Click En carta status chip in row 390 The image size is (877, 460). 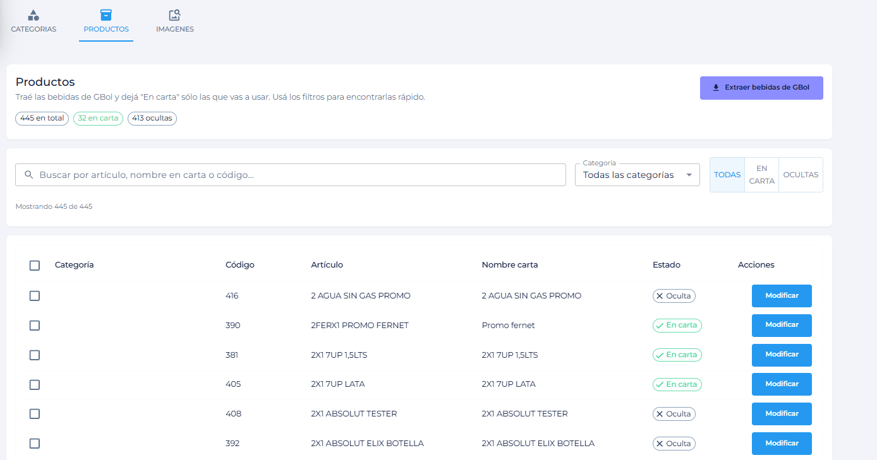coord(677,326)
